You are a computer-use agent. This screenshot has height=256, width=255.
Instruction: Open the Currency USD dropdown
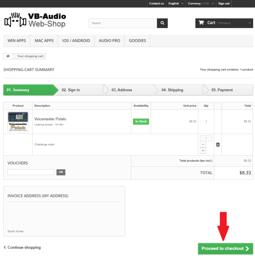coord(201,4)
